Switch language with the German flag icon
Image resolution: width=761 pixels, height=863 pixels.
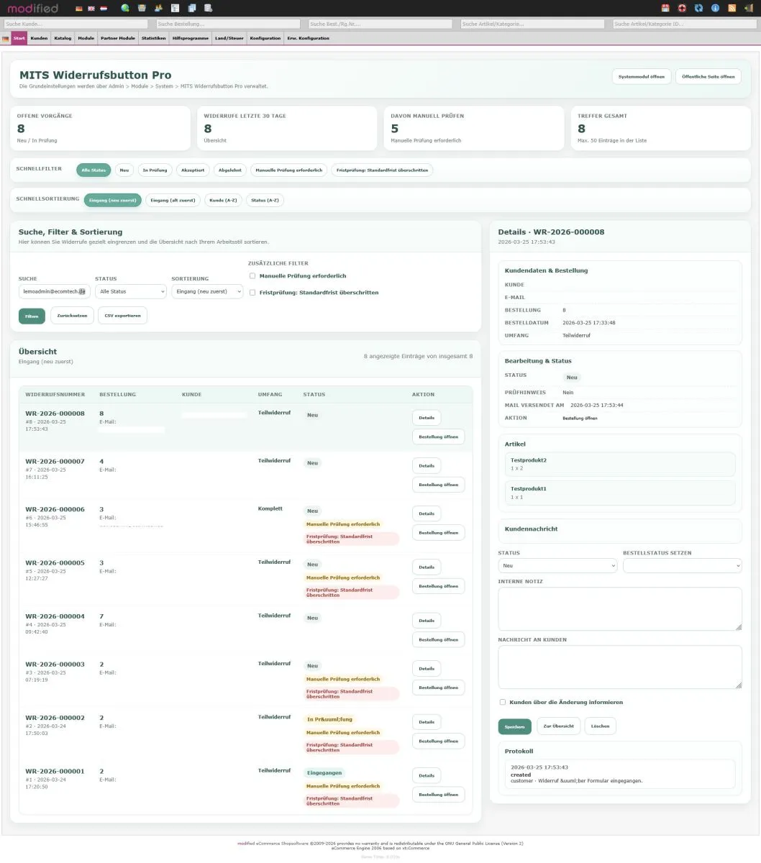[x=79, y=9]
